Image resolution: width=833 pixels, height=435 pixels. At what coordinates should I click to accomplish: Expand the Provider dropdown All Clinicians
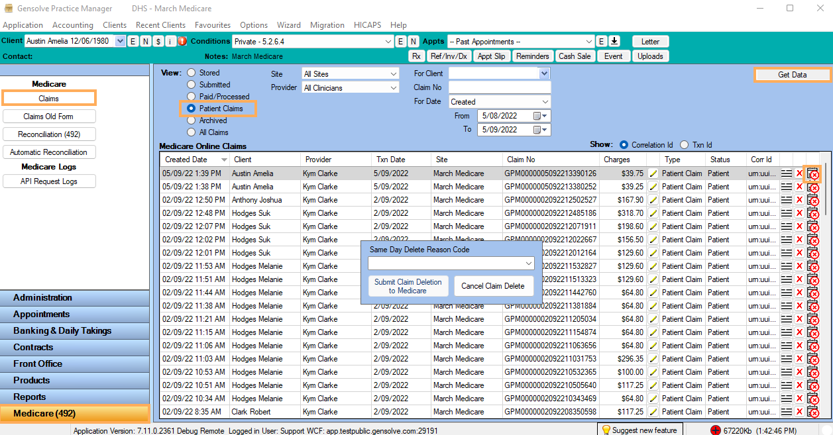(394, 88)
